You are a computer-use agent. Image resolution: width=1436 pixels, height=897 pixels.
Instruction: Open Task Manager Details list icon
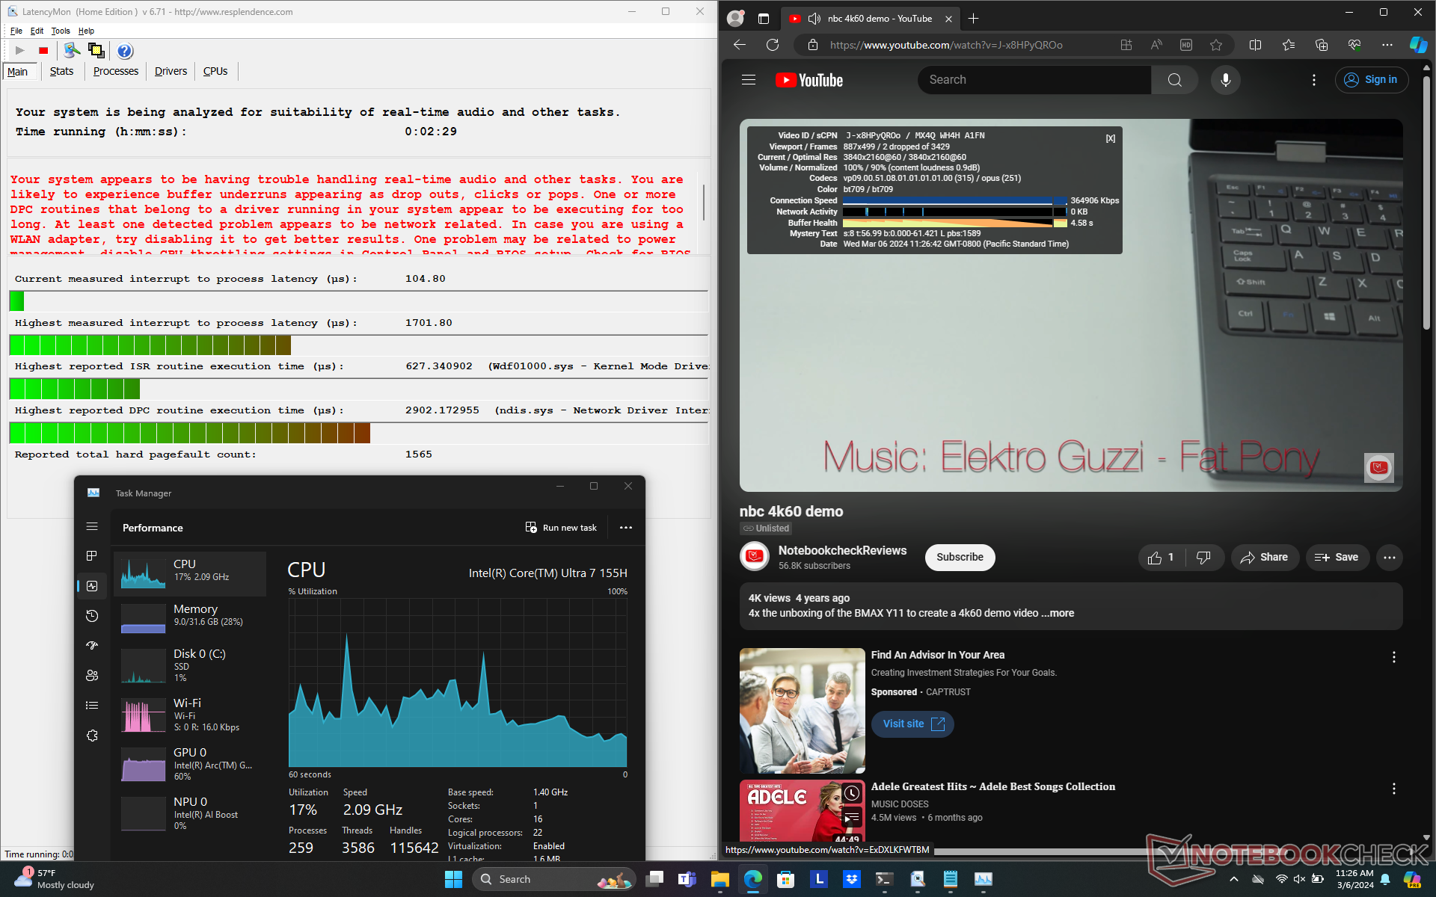tap(92, 705)
